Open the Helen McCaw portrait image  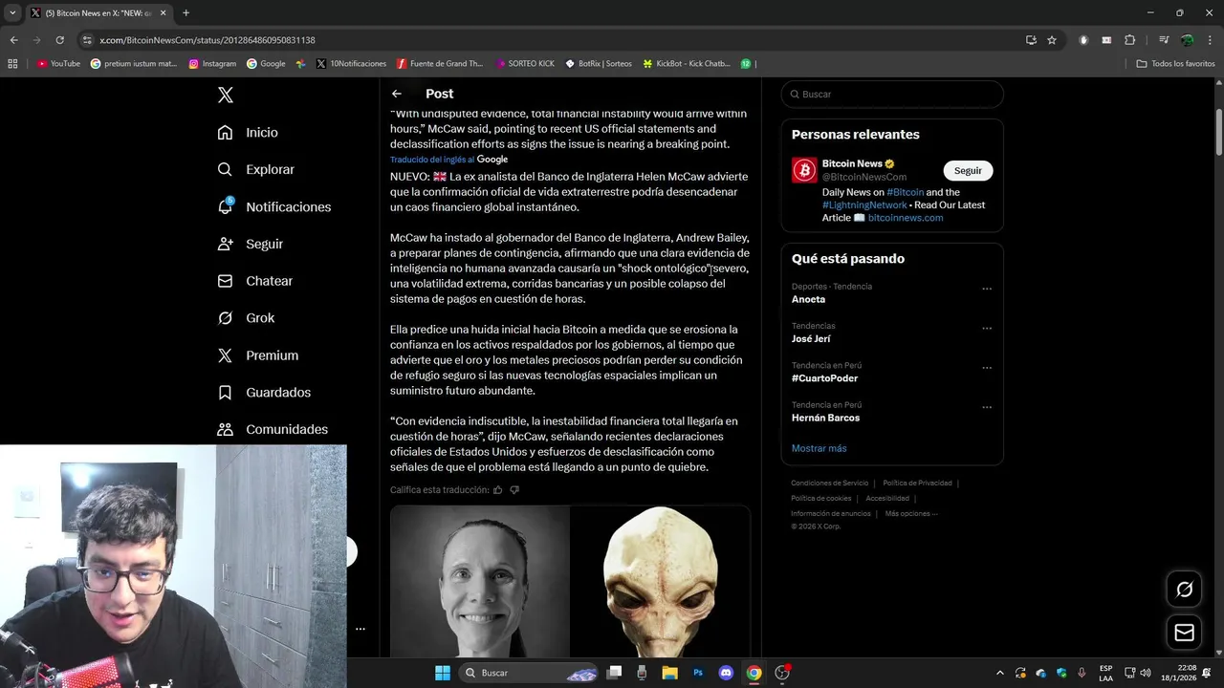480,582
